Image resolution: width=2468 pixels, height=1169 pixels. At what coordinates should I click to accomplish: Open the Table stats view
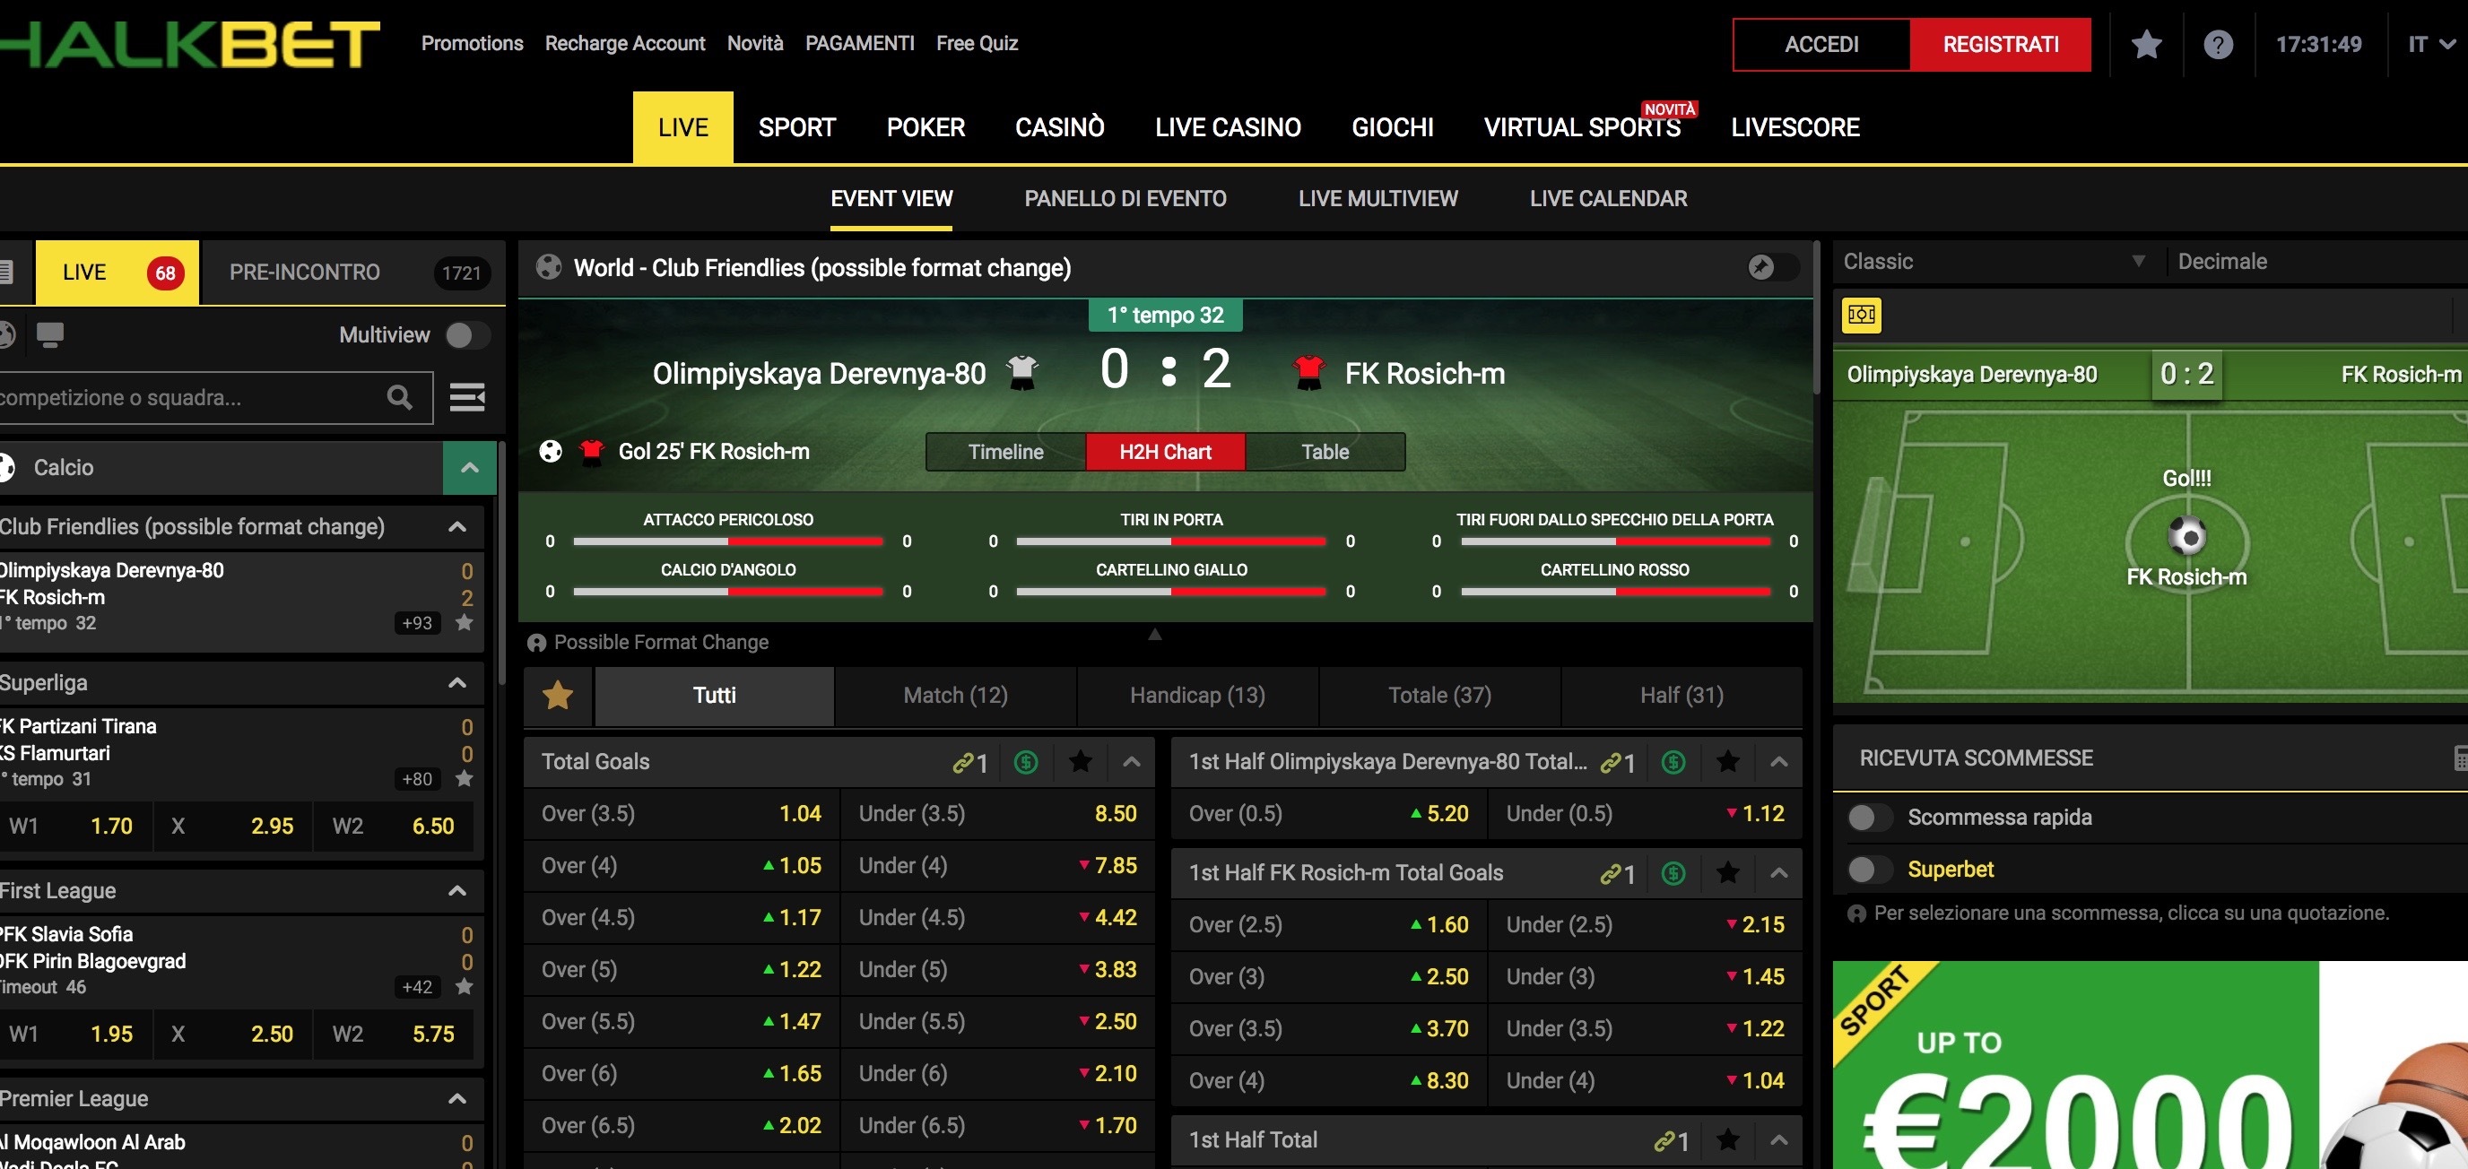click(x=1325, y=452)
